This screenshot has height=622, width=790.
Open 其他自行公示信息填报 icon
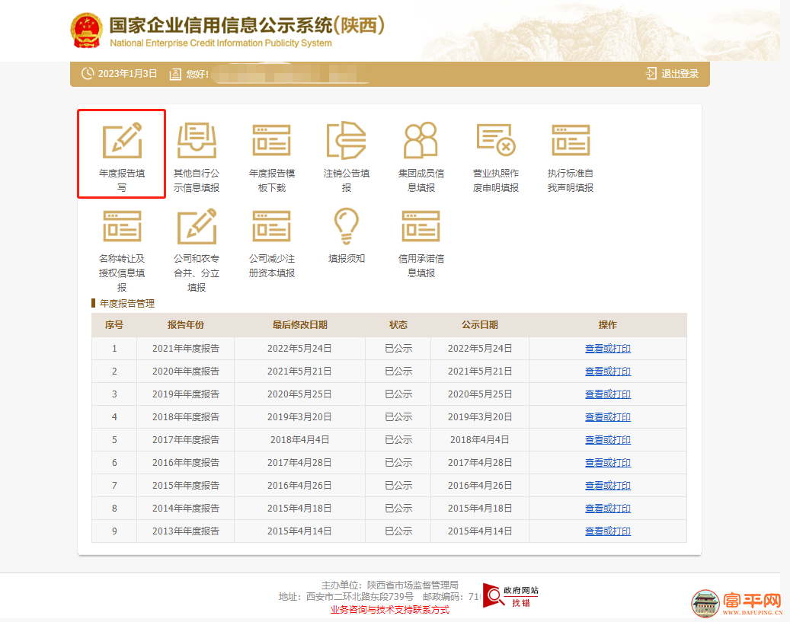point(197,141)
